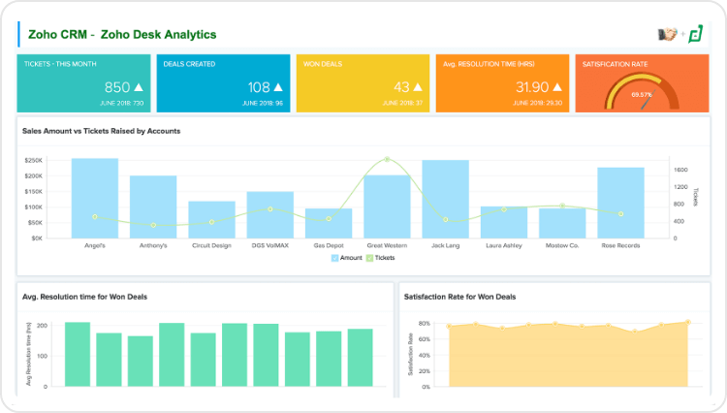Select the Won Deals yellow card
Image resolution: width=727 pixels, height=413 pixels.
[362, 82]
